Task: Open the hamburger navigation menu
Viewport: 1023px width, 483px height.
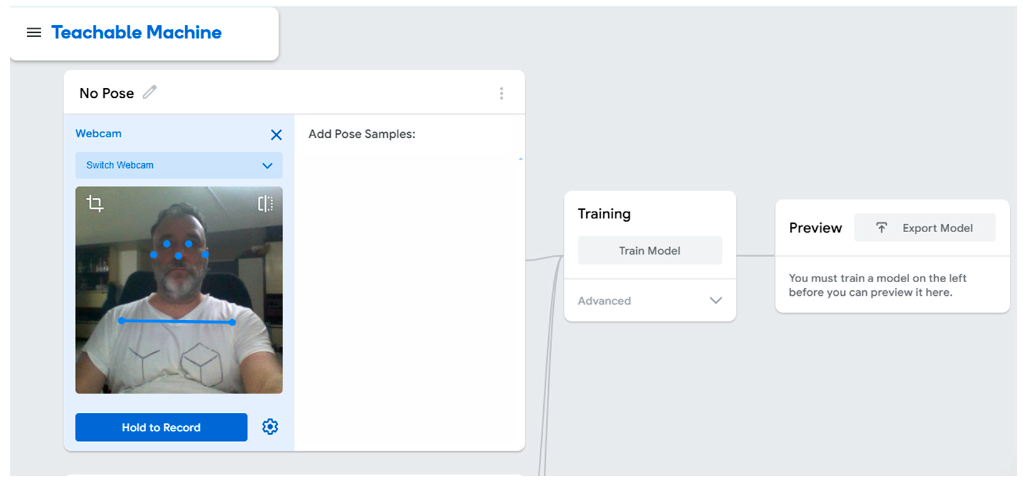Action: click(x=34, y=32)
